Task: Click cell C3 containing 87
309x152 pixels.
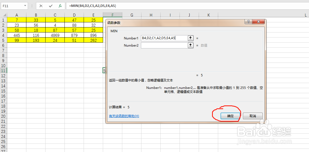Action: coord(55,30)
